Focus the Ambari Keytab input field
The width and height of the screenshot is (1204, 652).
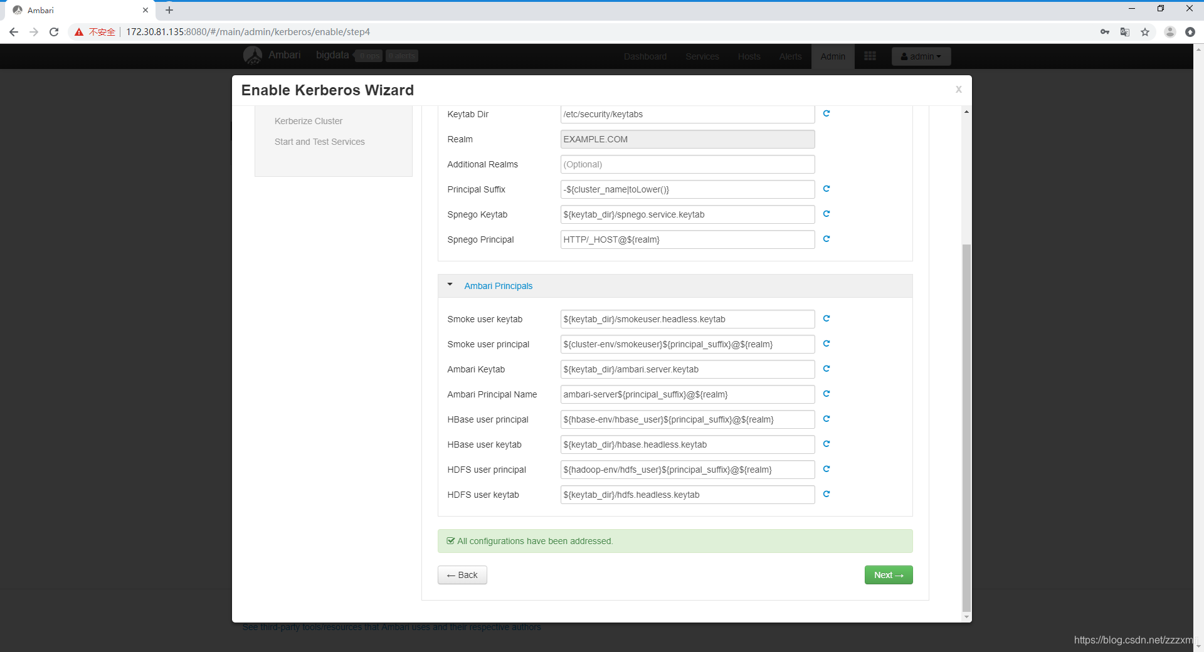pyautogui.click(x=687, y=369)
